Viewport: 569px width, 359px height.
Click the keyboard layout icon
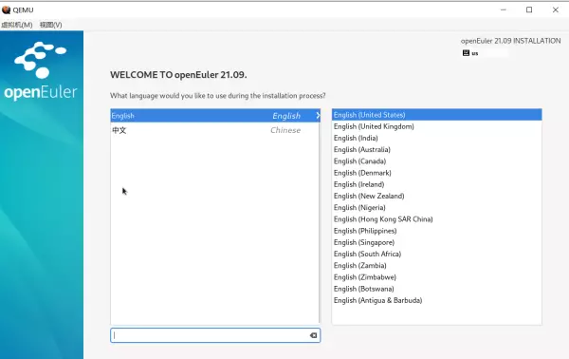point(466,53)
